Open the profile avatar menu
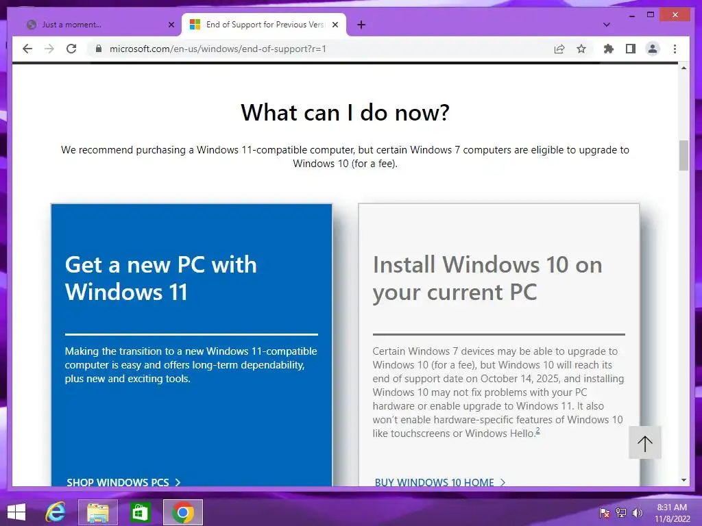This screenshot has height=526, width=702. pos(653,49)
